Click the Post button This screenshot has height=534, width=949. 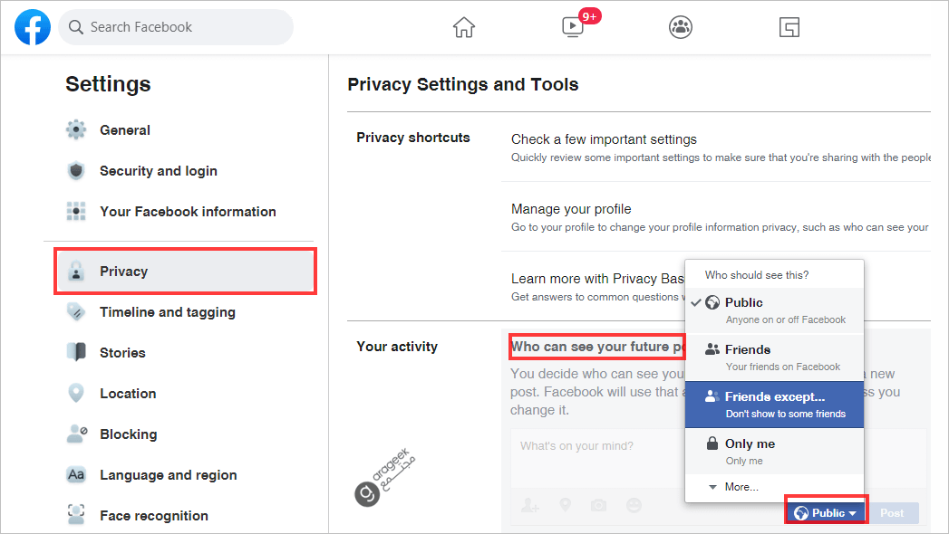(x=892, y=513)
